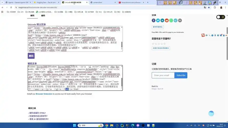Click the 复制页面网址 copy URL button
Screen dimensions: 228x128
click(158, 27)
